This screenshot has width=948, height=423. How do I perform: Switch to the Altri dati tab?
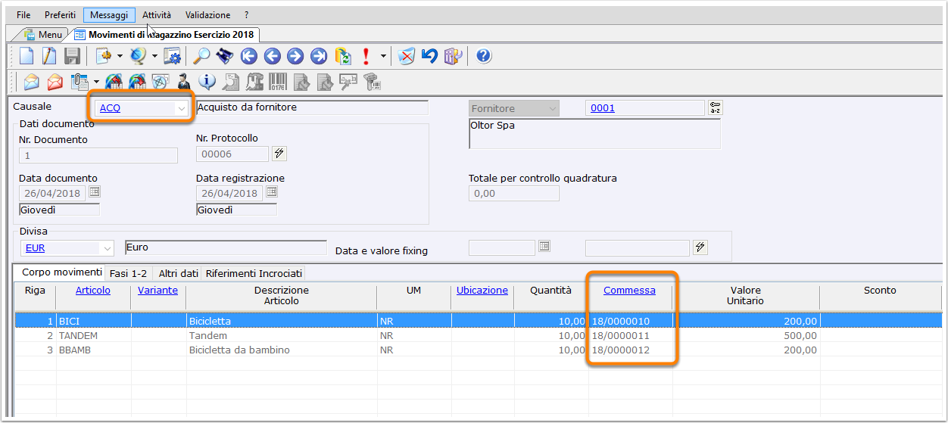coord(178,273)
